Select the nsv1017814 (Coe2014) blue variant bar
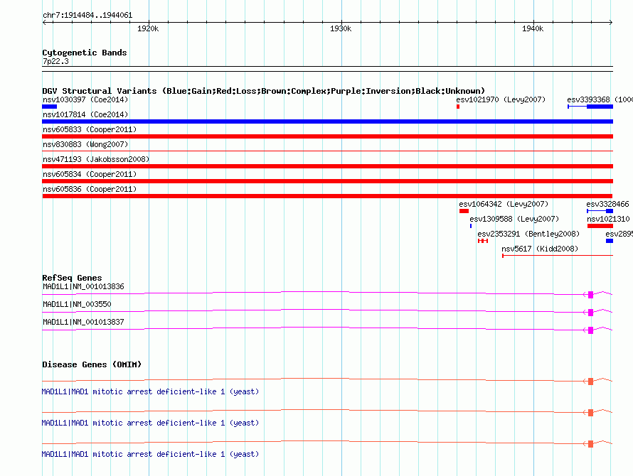Screen dimensions: 633x476 [x=327, y=121]
